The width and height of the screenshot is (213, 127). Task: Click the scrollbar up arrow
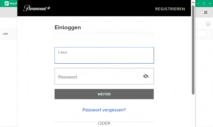tap(193, 2)
